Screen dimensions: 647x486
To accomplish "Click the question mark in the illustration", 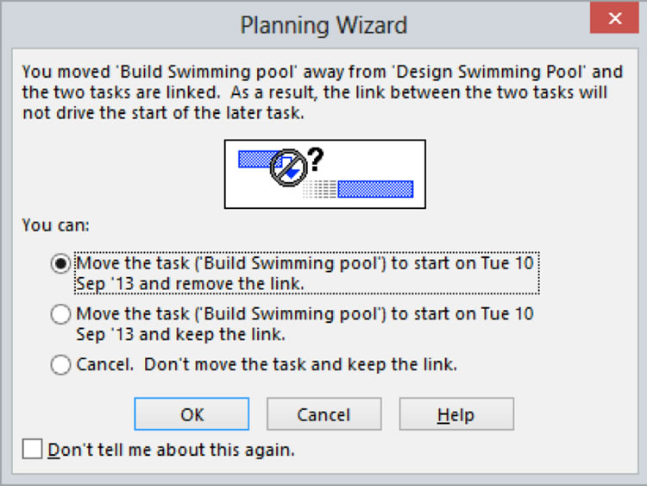I will pyautogui.click(x=315, y=159).
